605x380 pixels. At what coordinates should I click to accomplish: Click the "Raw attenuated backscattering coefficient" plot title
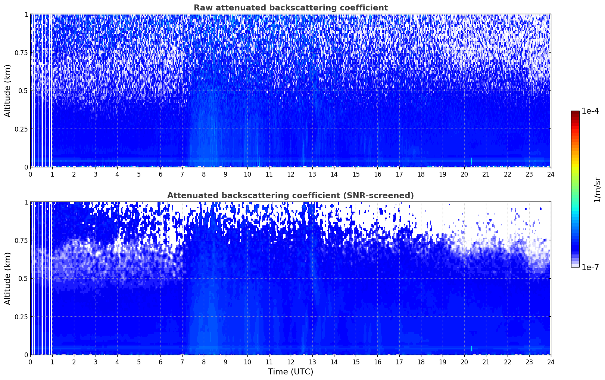click(290, 8)
